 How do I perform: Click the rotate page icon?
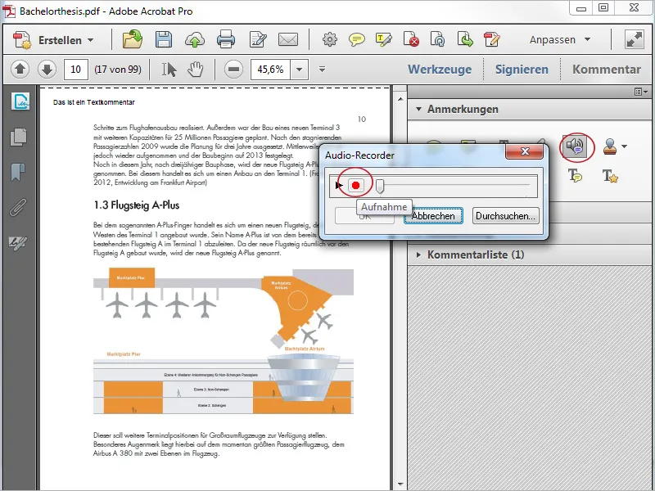[x=438, y=39]
